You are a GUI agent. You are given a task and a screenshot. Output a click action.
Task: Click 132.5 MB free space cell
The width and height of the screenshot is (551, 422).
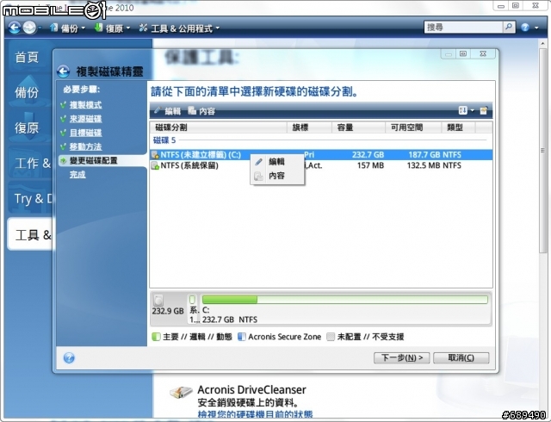424,165
